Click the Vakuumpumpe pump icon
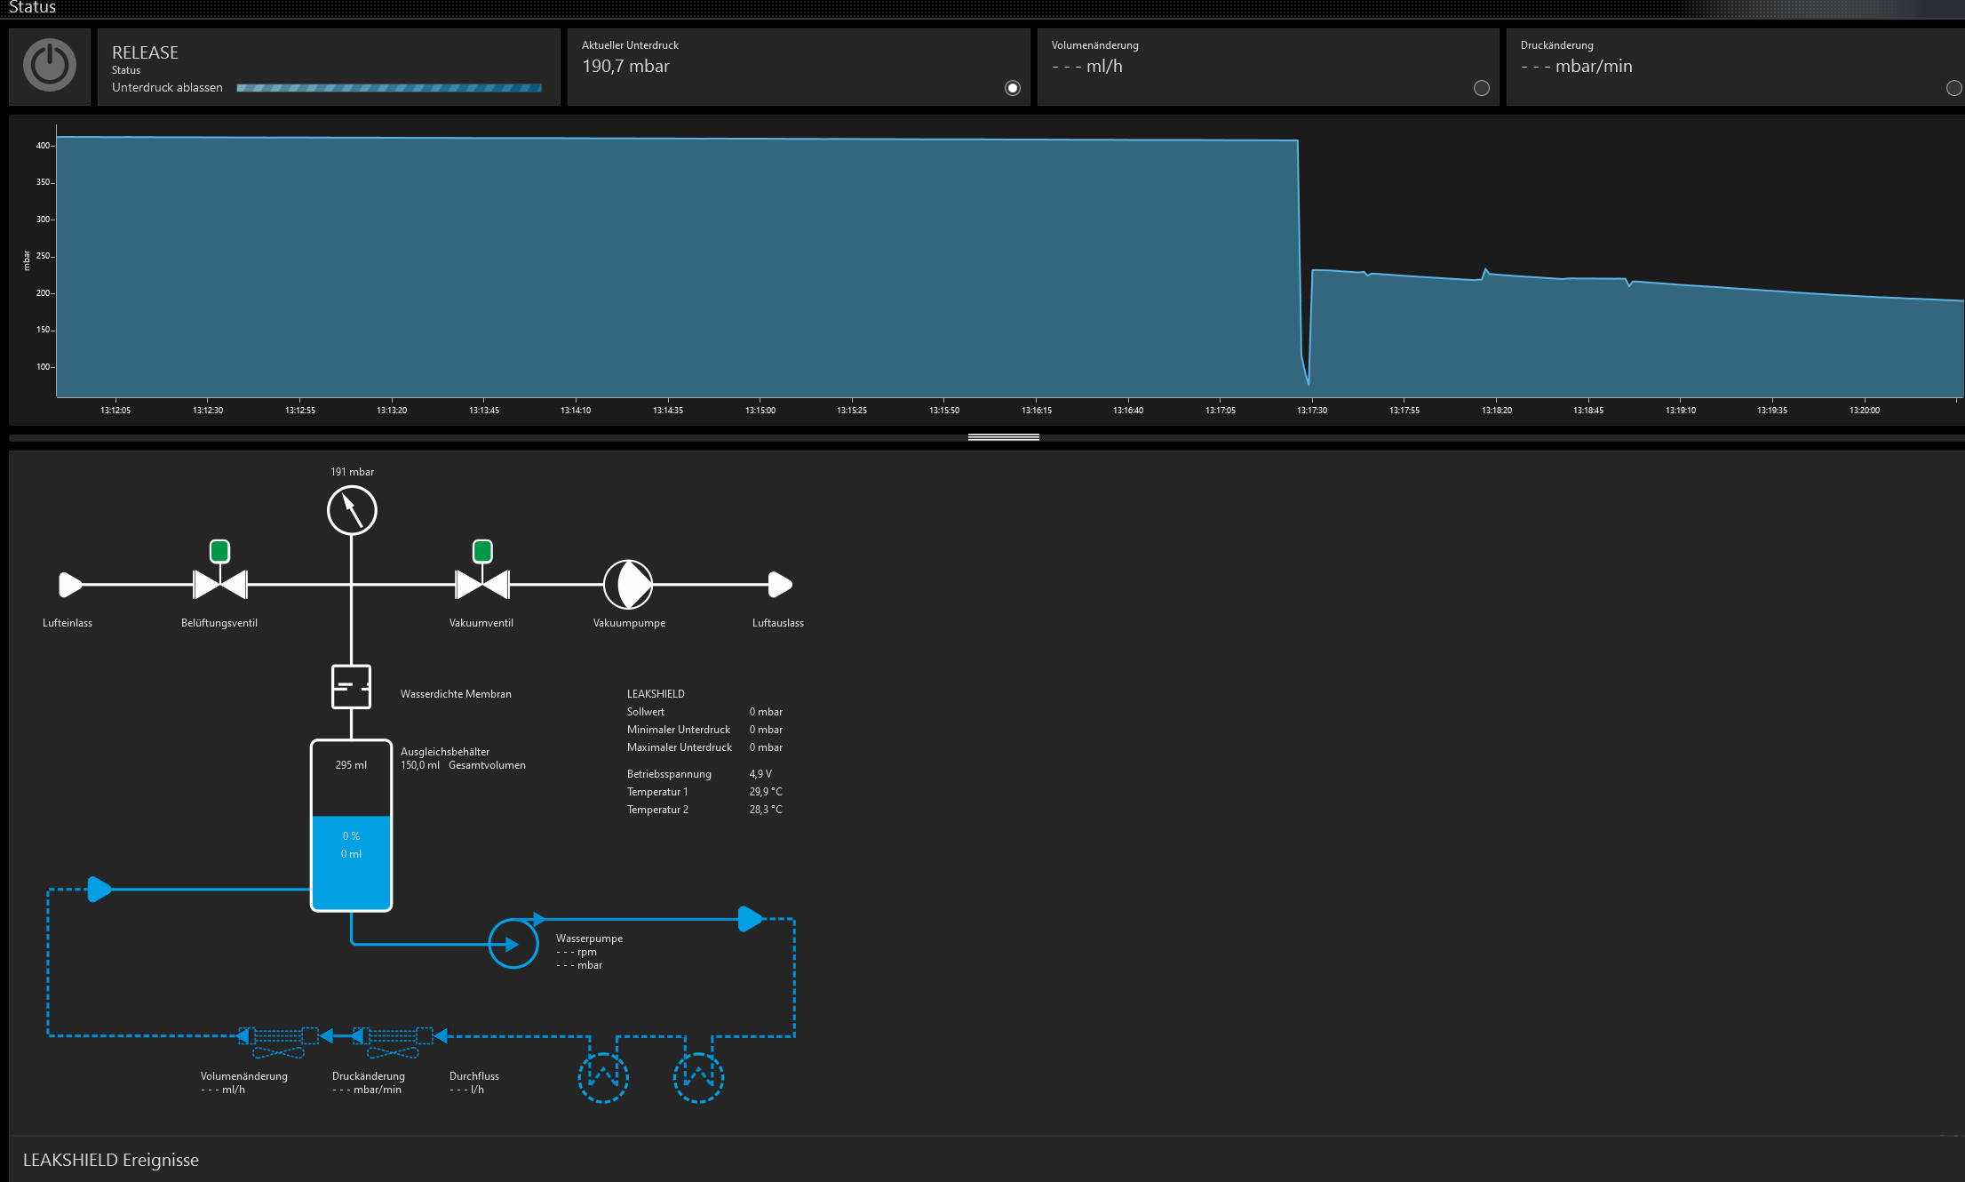Viewport: 1965px width, 1182px height. click(628, 585)
